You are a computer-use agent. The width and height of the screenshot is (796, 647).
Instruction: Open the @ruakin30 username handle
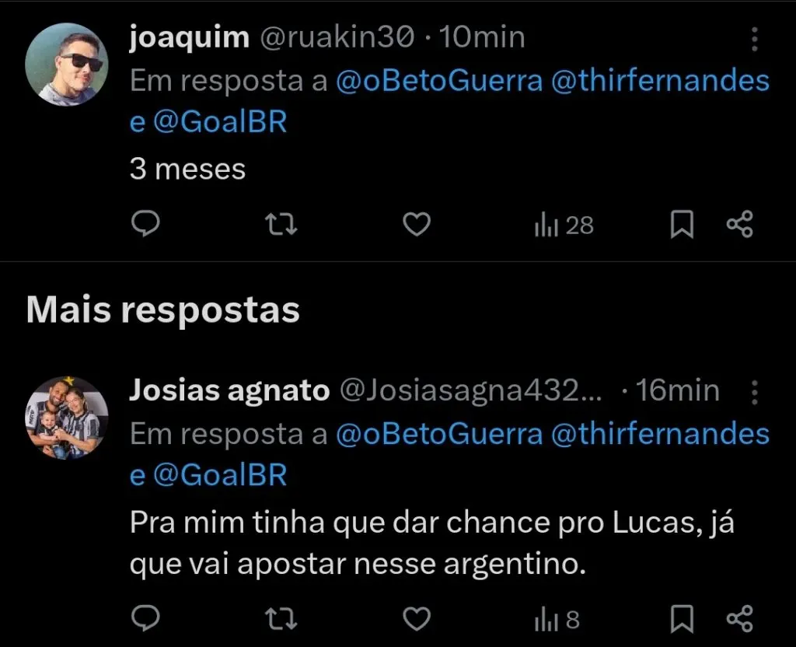337,38
